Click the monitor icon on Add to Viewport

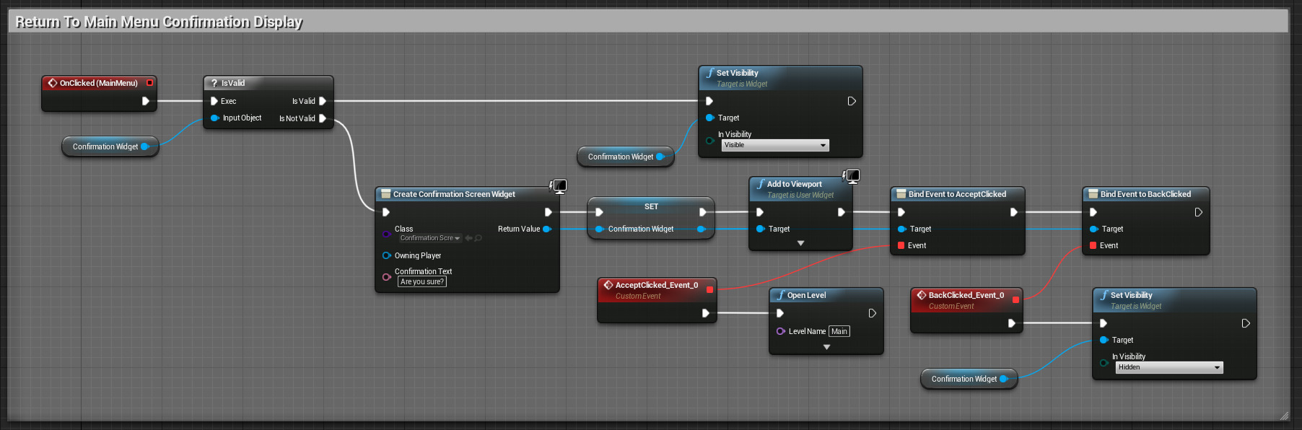(x=852, y=176)
